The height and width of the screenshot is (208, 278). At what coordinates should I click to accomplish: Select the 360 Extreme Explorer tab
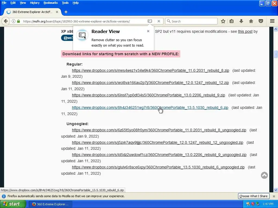[33, 12]
